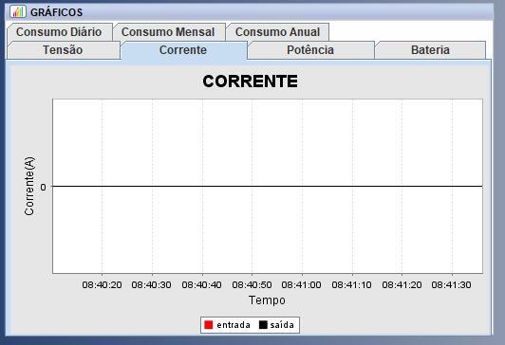Click the red entrada legend swatch
Screen dimensions: 505x345
pyautogui.click(x=209, y=325)
